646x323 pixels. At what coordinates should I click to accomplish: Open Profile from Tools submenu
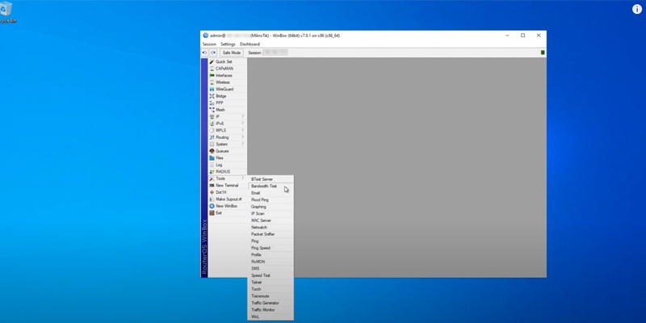pos(271,254)
